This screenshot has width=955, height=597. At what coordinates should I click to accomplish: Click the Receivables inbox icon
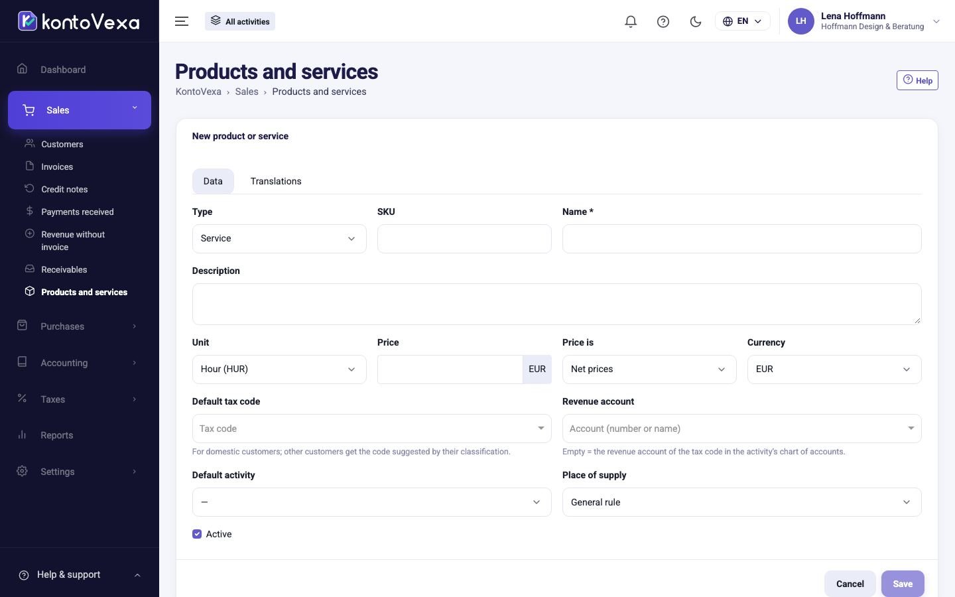[30, 269]
